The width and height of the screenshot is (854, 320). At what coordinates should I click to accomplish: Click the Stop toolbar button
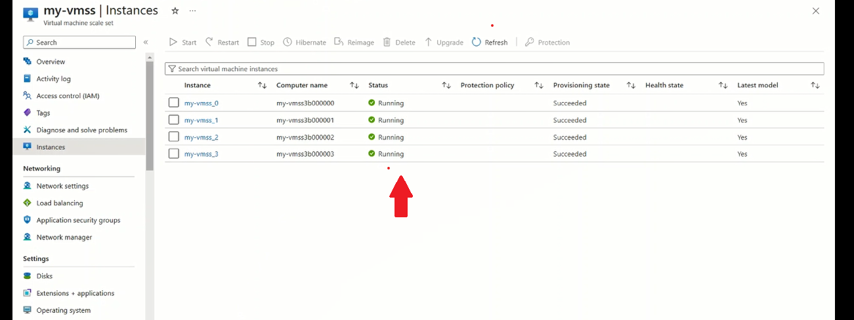(x=261, y=43)
